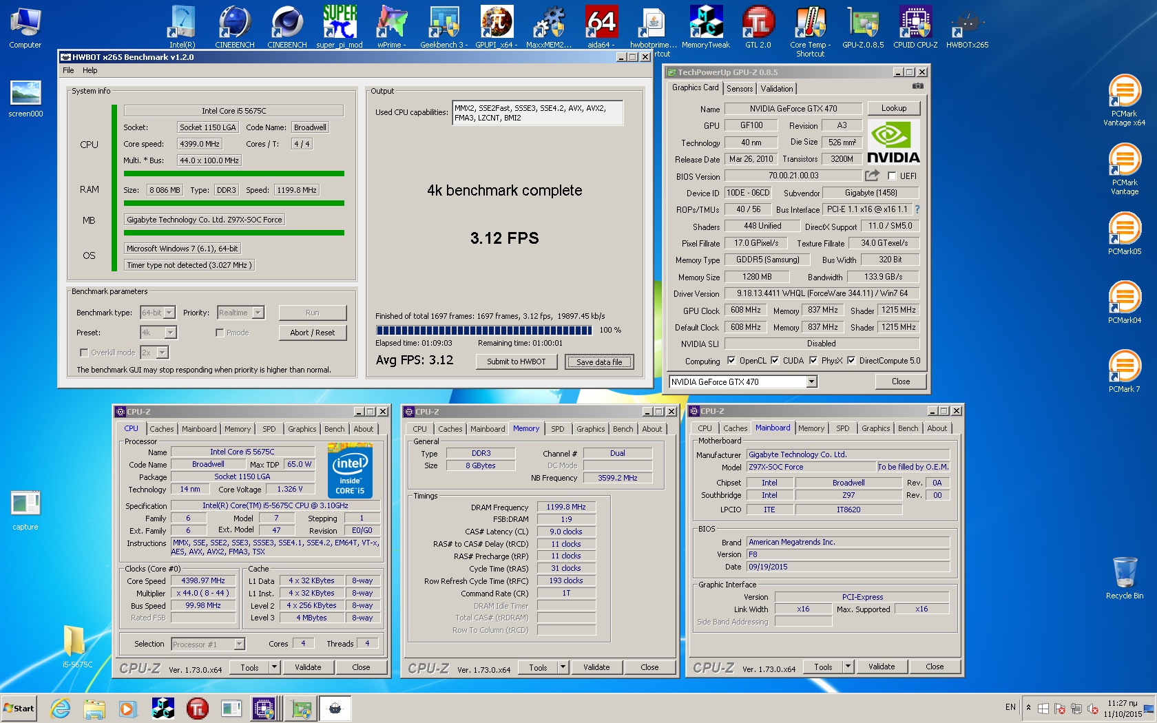Open Core Temp shortcut icon

tap(811, 31)
